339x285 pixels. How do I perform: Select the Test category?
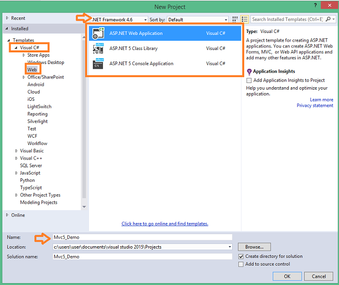31,129
